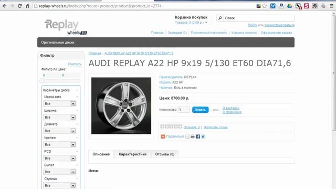Open the Оригинальные диски menu item
Image resolution: width=336 pixels, height=189 pixels.
[x=58, y=43]
